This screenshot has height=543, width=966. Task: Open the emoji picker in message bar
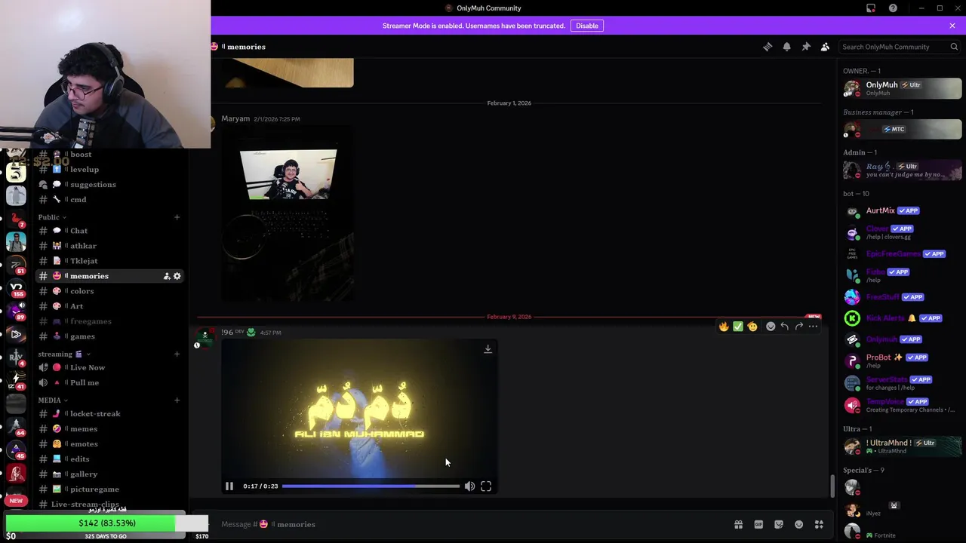click(x=798, y=524)
